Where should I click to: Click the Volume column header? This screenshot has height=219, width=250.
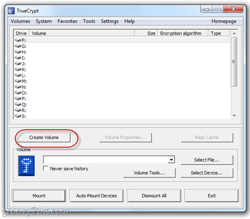coord(82,33)
